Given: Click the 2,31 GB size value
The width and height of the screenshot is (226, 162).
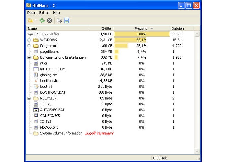Looking at the screenshot, I should point(106,40).
